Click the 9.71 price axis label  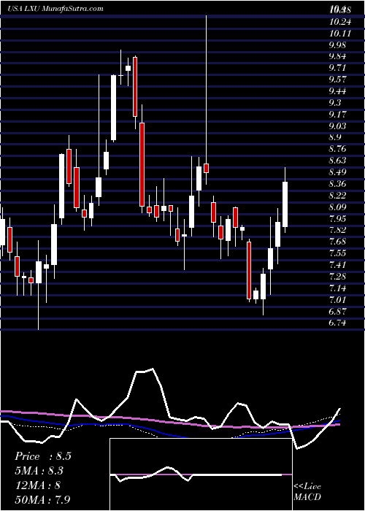click(x=338, y=68)
